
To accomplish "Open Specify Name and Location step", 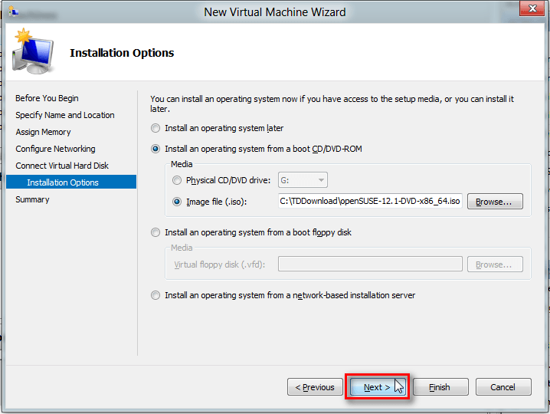I will (65, 115).
